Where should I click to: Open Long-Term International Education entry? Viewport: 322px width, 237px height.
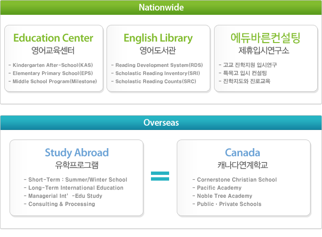click(75, 188)
